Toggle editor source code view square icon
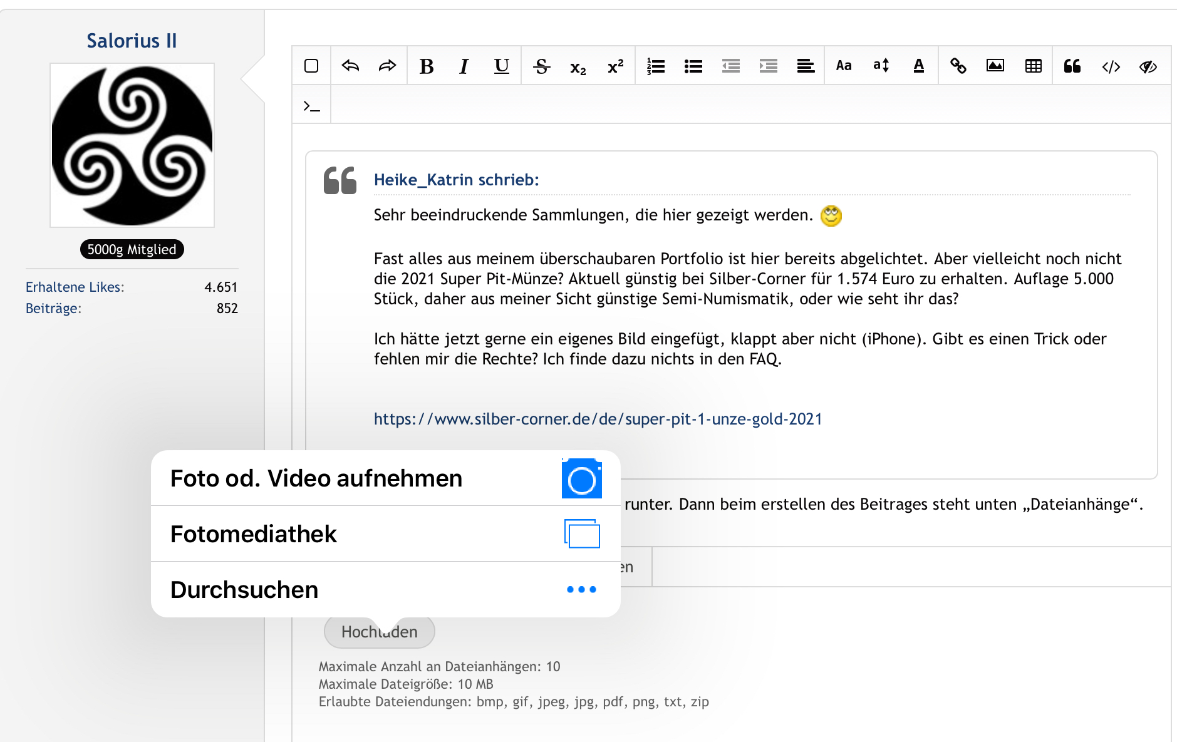 (311, 66)
